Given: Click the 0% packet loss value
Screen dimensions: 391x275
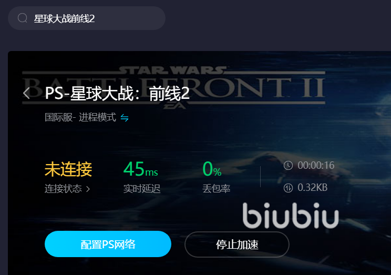Looking at the screenshot, I should coord(212,169).
